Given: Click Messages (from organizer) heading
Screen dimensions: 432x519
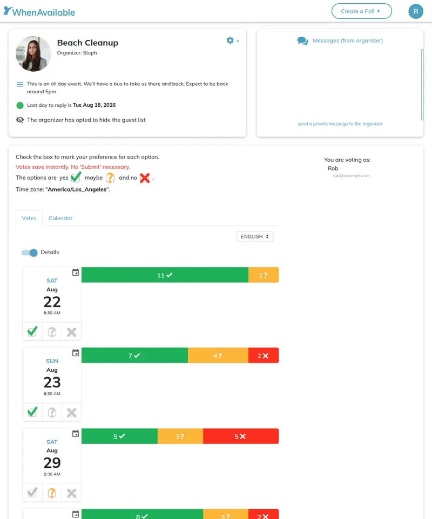Looking at the screenshot, I should [x=348, y=40].
